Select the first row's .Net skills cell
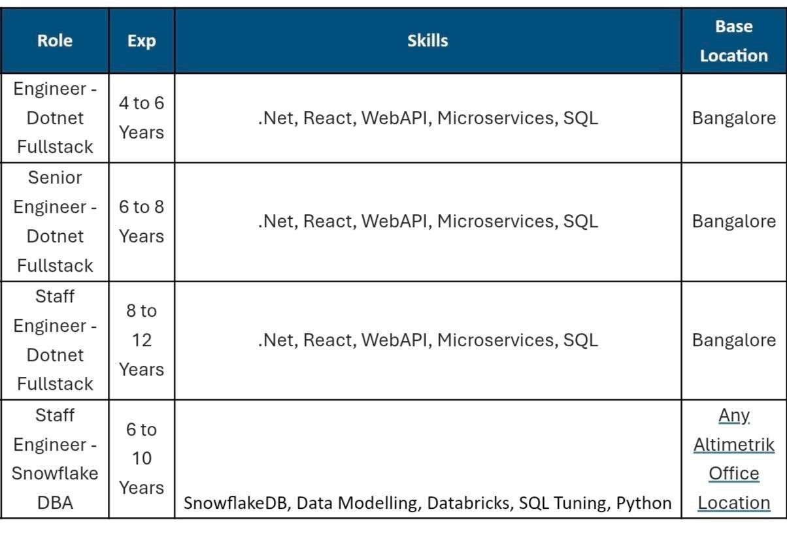 click(x=427, y=118)
